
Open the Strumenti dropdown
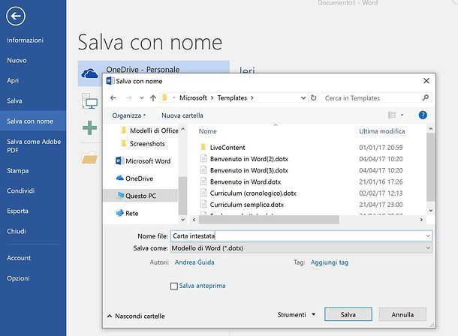click(x=296, y=315)
